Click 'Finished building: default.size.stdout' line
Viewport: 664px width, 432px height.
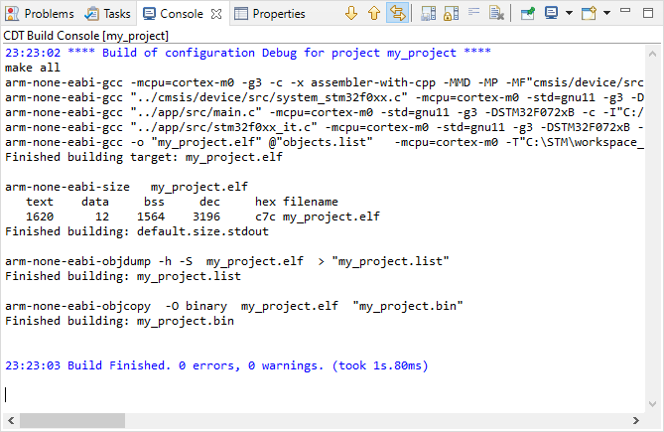[x=137, y=231]
